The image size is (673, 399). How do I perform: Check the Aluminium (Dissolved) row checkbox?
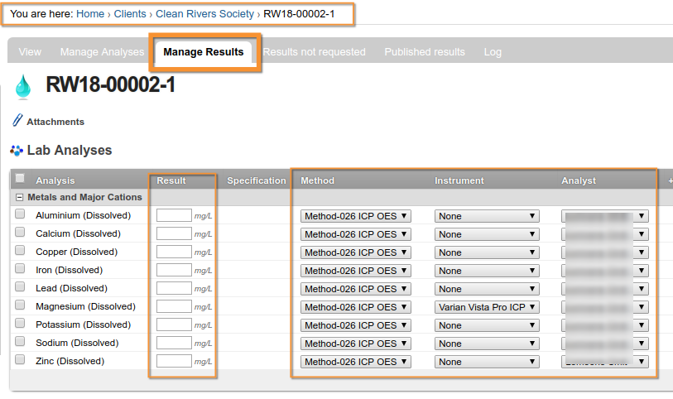coord(20,214)
